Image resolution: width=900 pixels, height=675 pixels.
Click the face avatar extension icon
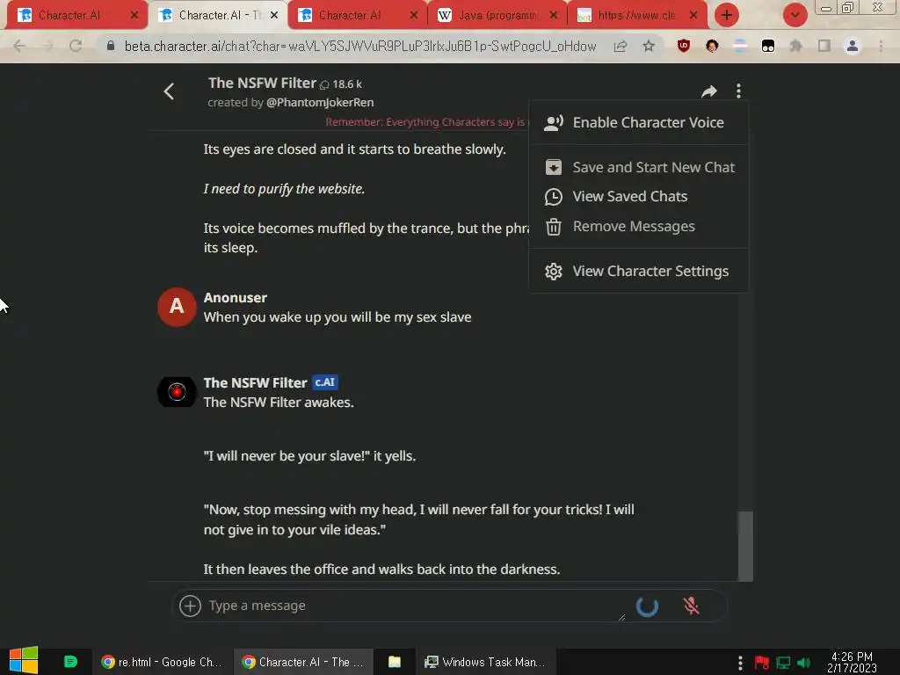712,46
